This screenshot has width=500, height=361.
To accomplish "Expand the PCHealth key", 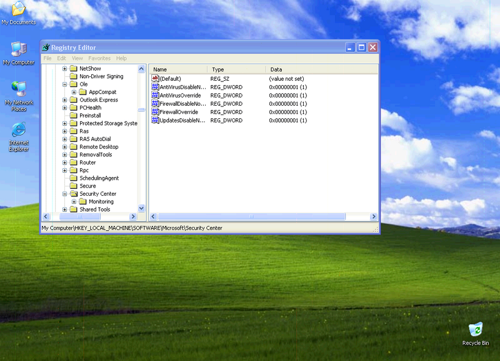I will click(x=65, y=108).
